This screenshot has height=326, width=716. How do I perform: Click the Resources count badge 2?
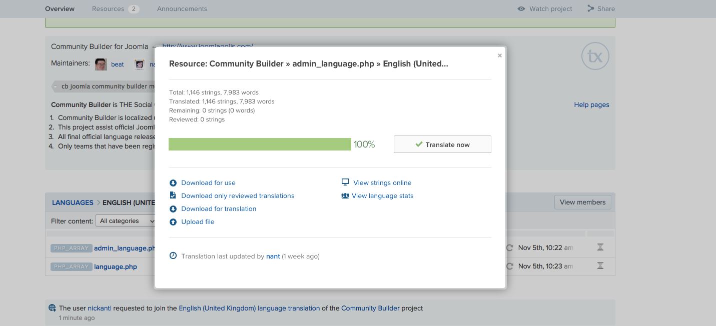134,8
